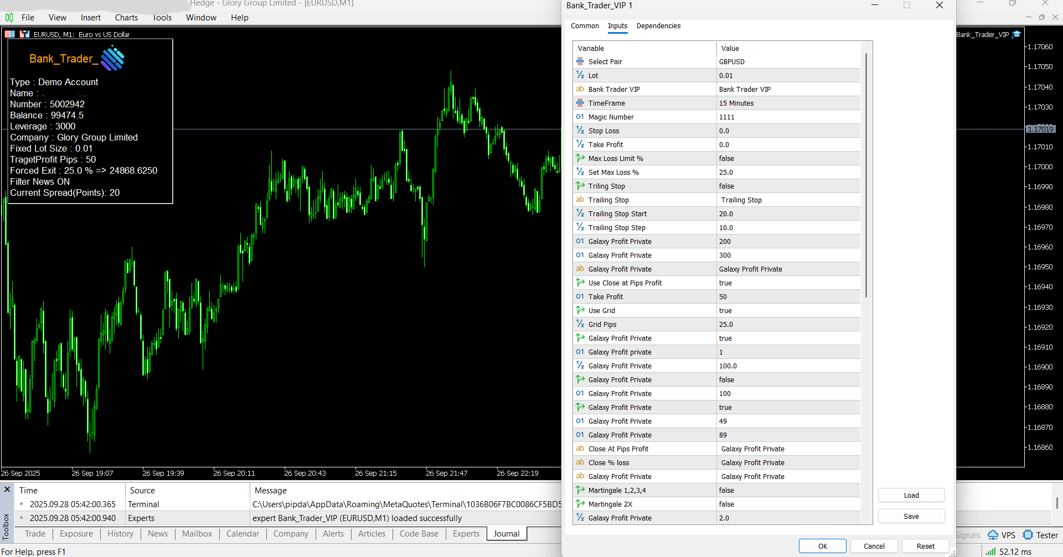Close the Toolbox panel with X icon
The height and width of the screenshot is (557, 1063).
click(7, 490)
